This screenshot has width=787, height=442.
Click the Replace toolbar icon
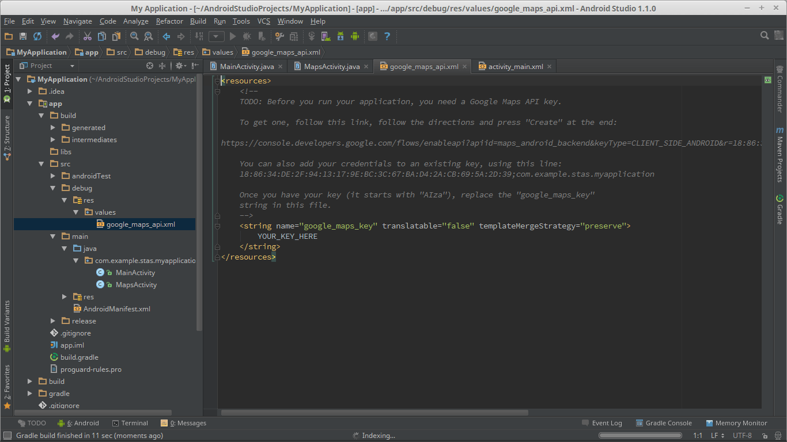[149, 36]
